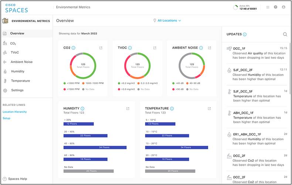The image size is (292, 185).
Task: Click thermometer icon beside SJF_DCC_5F update
Action: pos(229,92)
